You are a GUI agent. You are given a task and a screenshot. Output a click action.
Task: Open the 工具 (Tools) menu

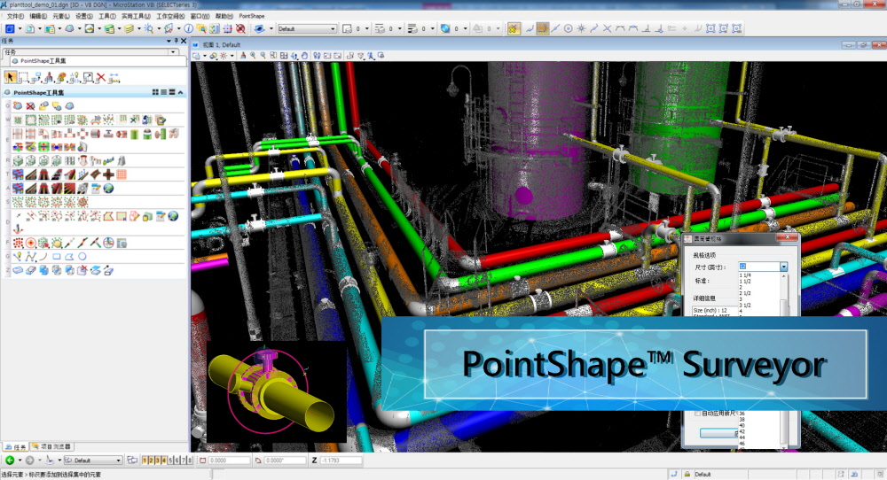107,16
